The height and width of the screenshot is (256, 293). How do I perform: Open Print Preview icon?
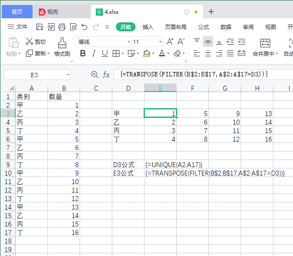[x=73, y=27]
